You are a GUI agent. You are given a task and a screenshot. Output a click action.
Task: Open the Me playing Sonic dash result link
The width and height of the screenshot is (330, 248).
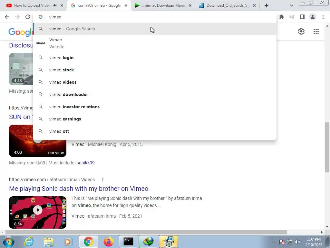[x=79, y=189]
